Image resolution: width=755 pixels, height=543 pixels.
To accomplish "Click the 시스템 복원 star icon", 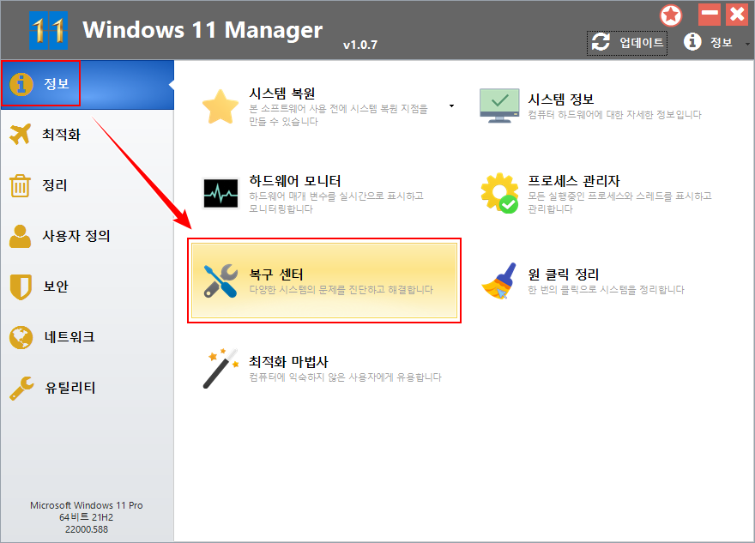I will tap(220, 106).
